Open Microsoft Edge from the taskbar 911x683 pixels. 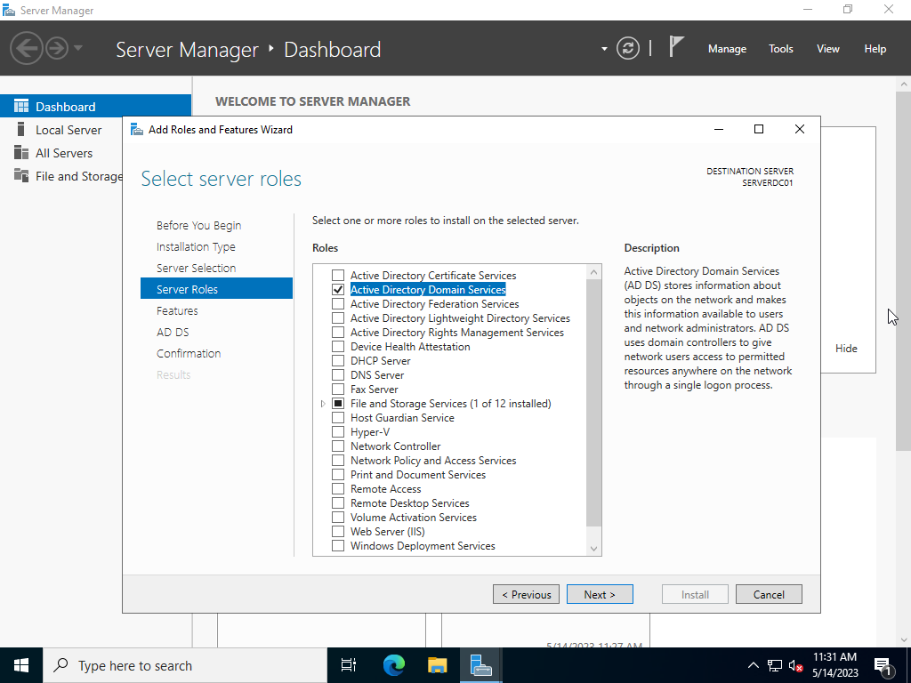point(393,665)
